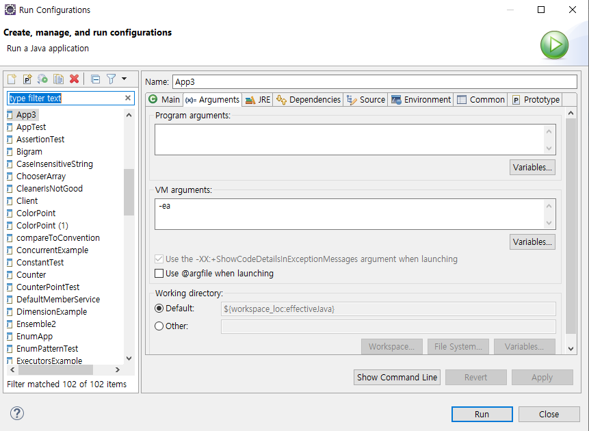Click the Close button
589x431 pixels.
[x=549, y=414]
